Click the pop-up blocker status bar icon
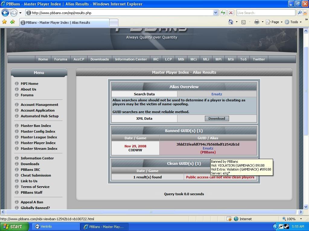Screen dimensions: 309x231 (229, 219)
